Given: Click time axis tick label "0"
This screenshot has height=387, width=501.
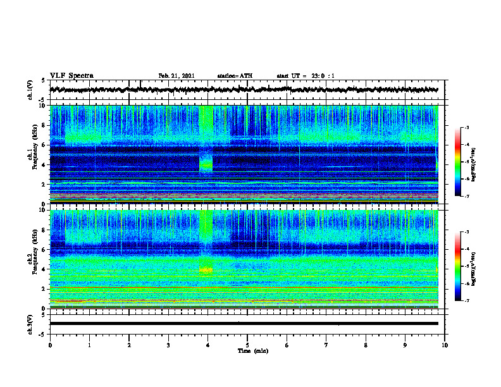Looking at the screenshot, I should pos(50,345).
